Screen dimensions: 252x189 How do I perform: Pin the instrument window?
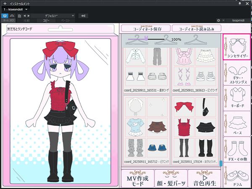click(240, 3)
